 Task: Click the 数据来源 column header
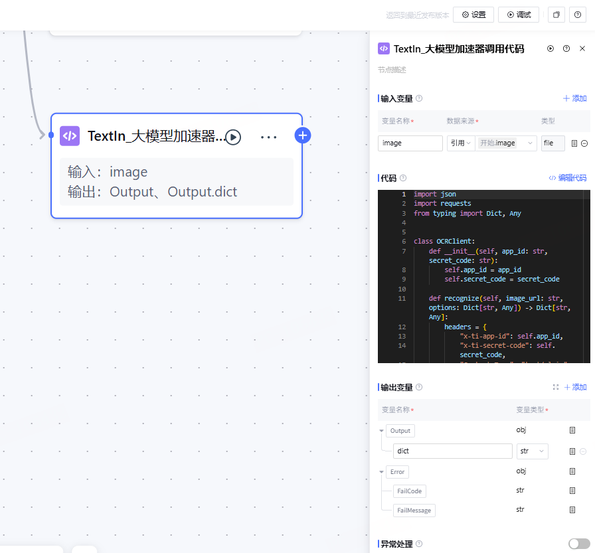[x=462, y=121]
